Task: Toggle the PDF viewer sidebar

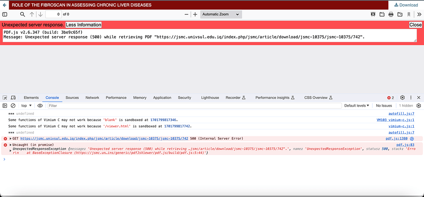Action: pos(5,15)
